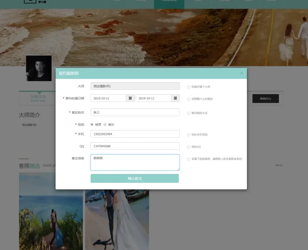Click the lightbulb hint icon beside 您的QQ
The image size is (308, 250).
point(188,147)
